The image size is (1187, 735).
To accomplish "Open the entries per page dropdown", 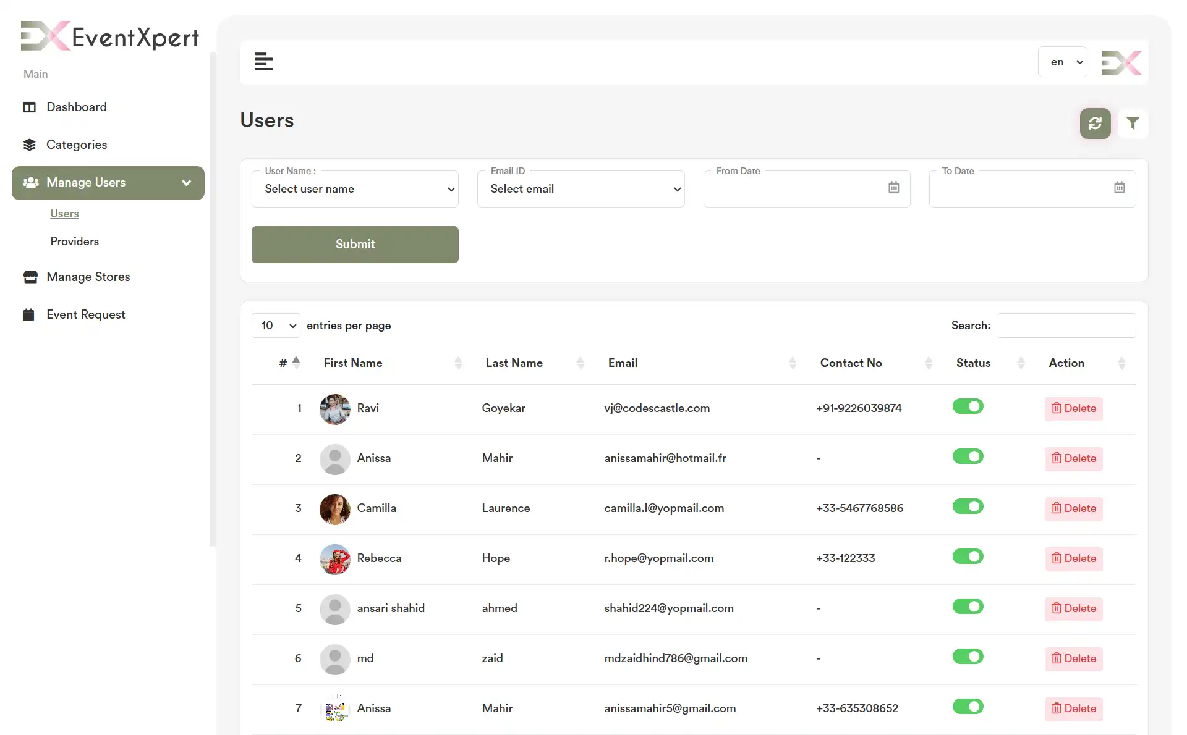I will (x=276, y=325).
